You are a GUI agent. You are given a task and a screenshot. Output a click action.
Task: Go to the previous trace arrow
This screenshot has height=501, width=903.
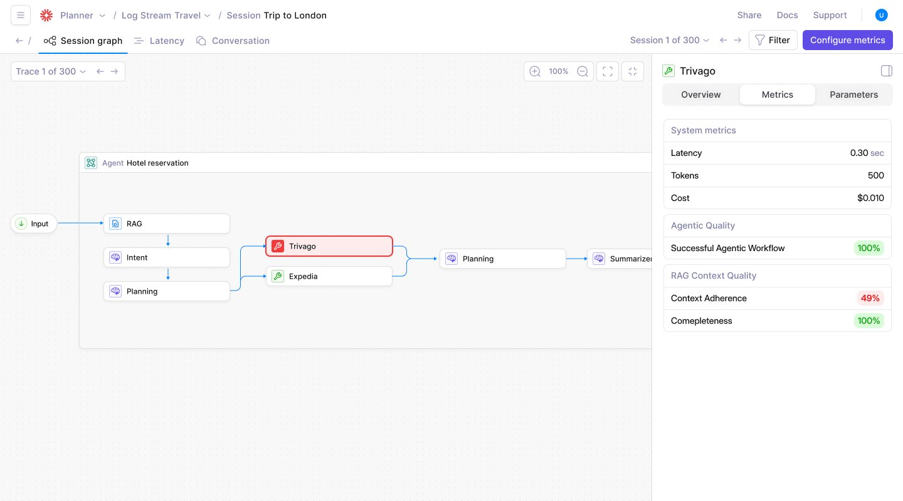tap(100, 71)
